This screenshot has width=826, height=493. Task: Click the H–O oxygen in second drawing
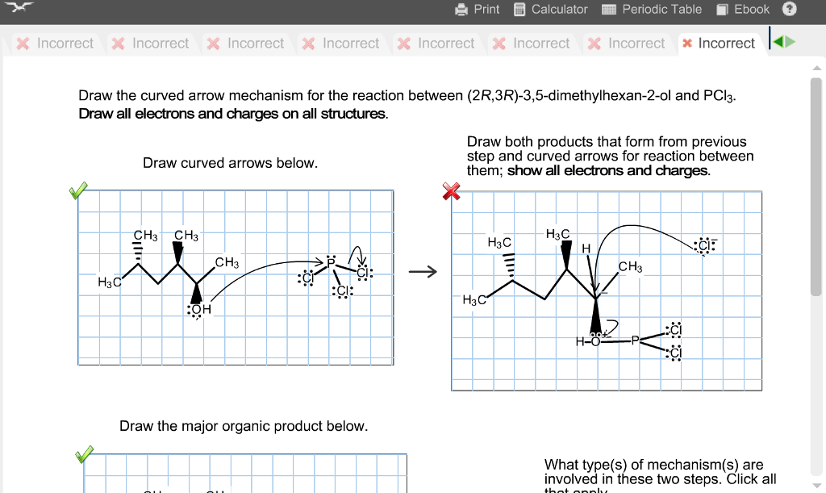(x=595, y=341)
